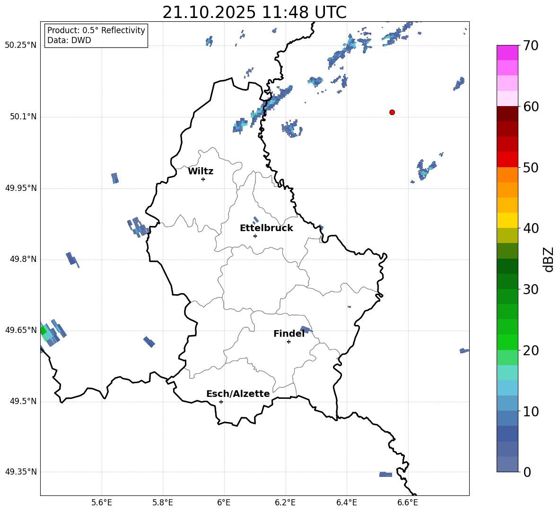Click the 'Product: 0.5° Reflectivity' legend text

pyautogui.click(x=96, y=30)
